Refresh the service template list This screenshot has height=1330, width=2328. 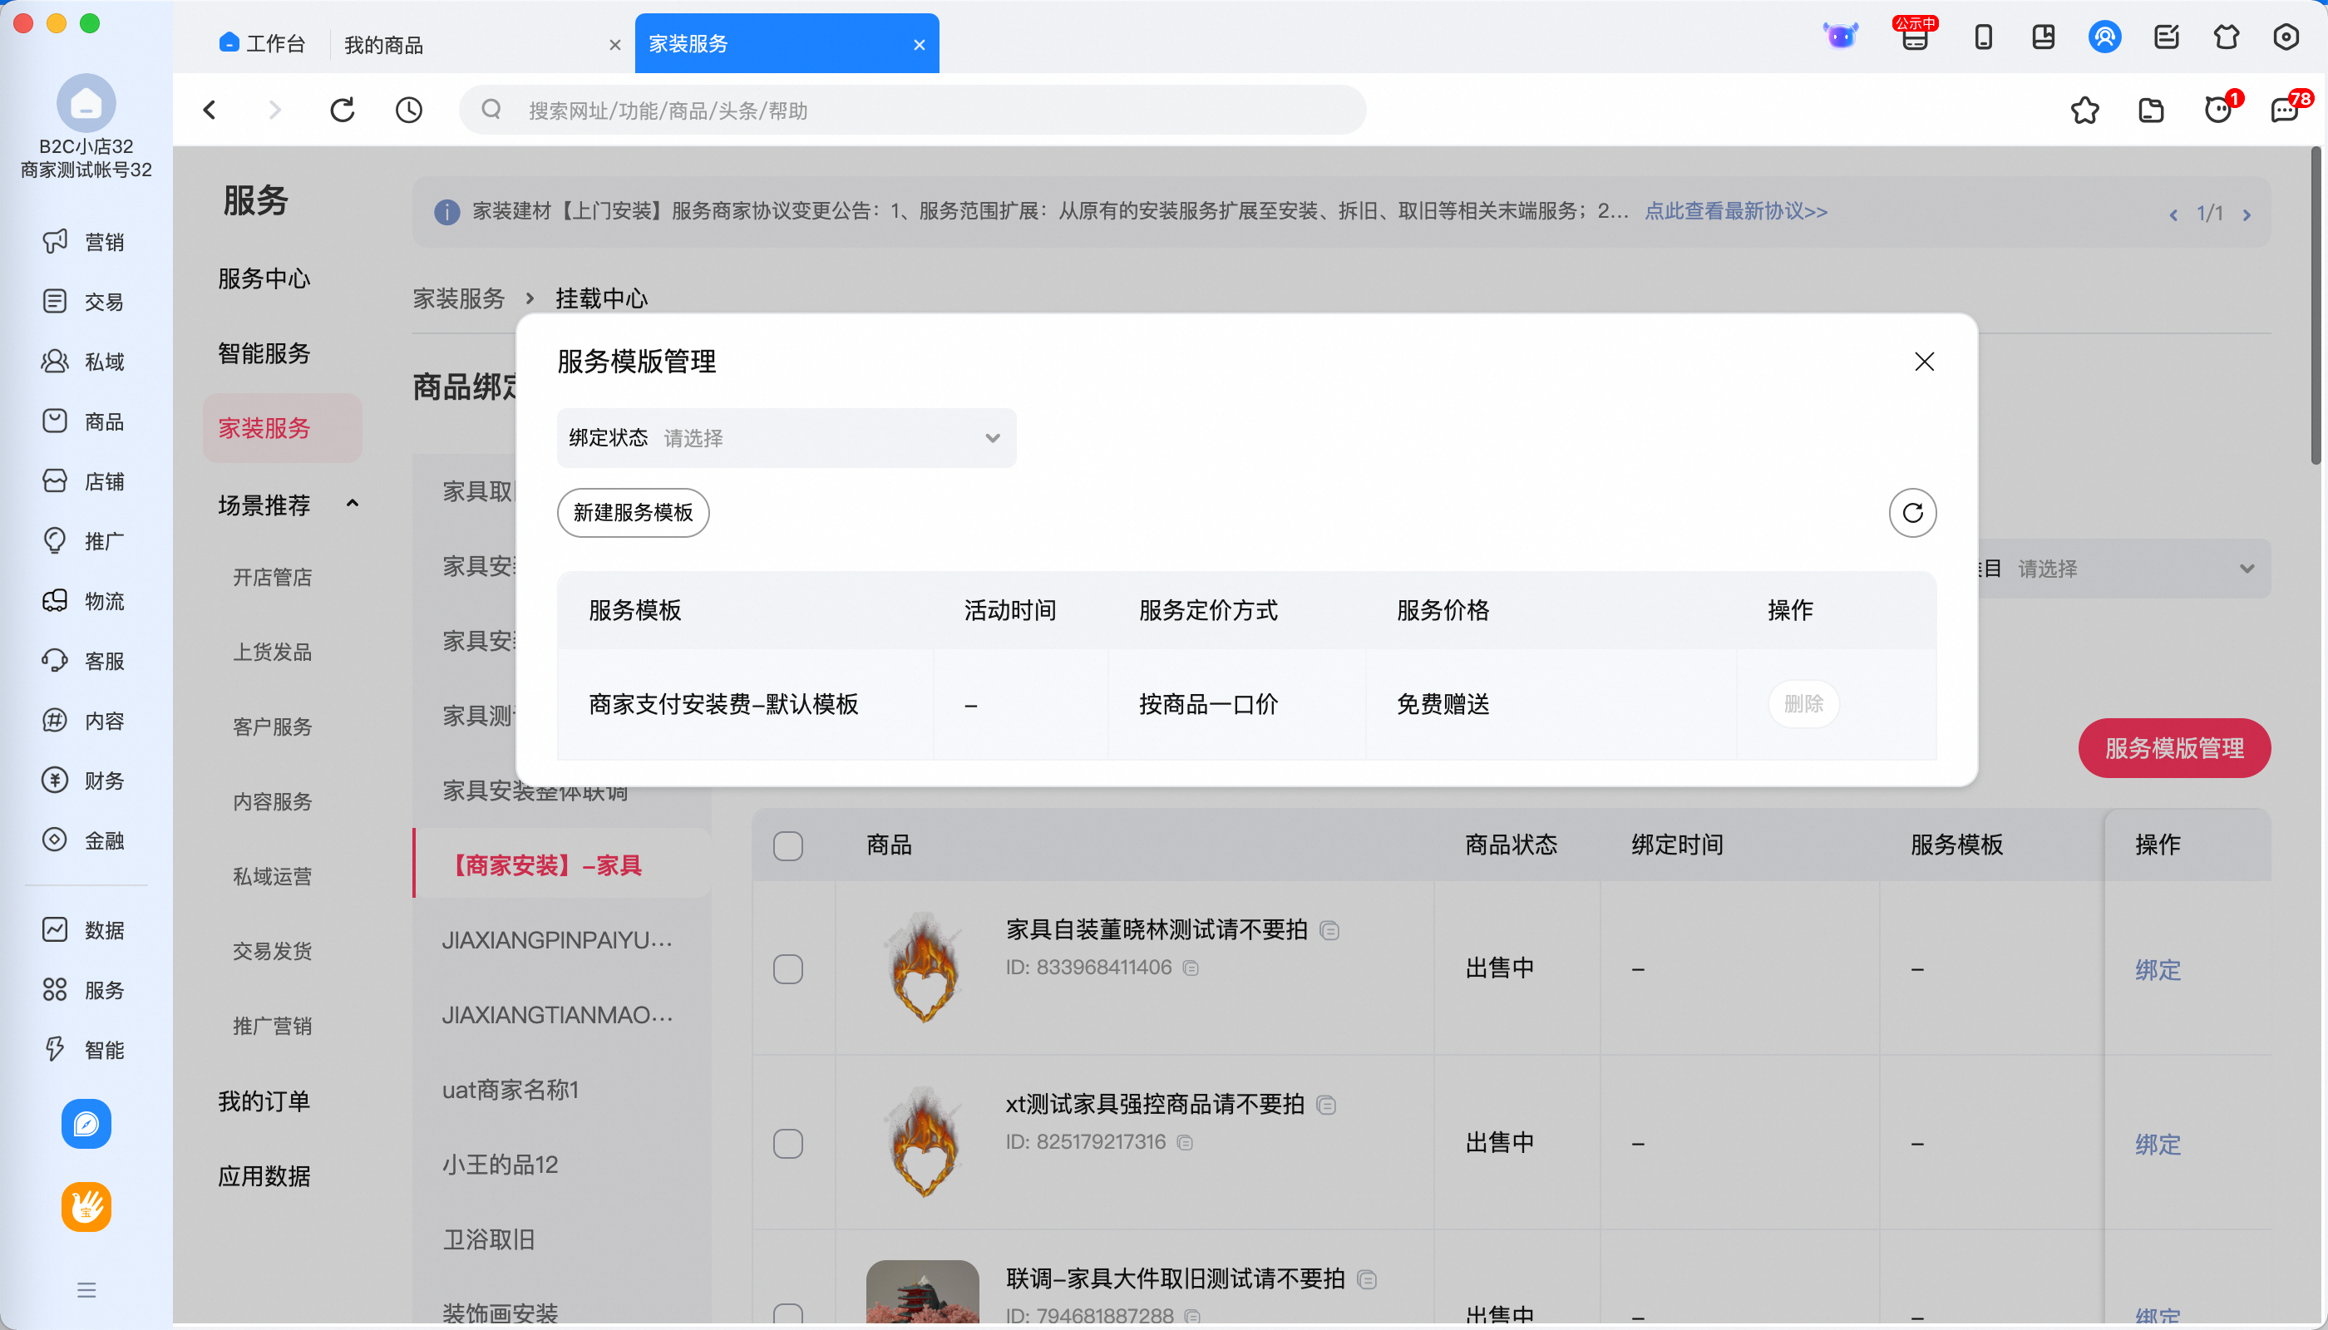[1913, 512]
